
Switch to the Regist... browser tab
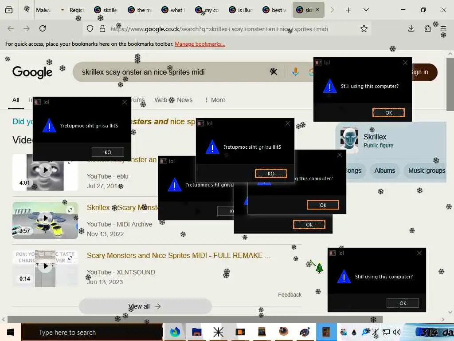coord(72,10)
